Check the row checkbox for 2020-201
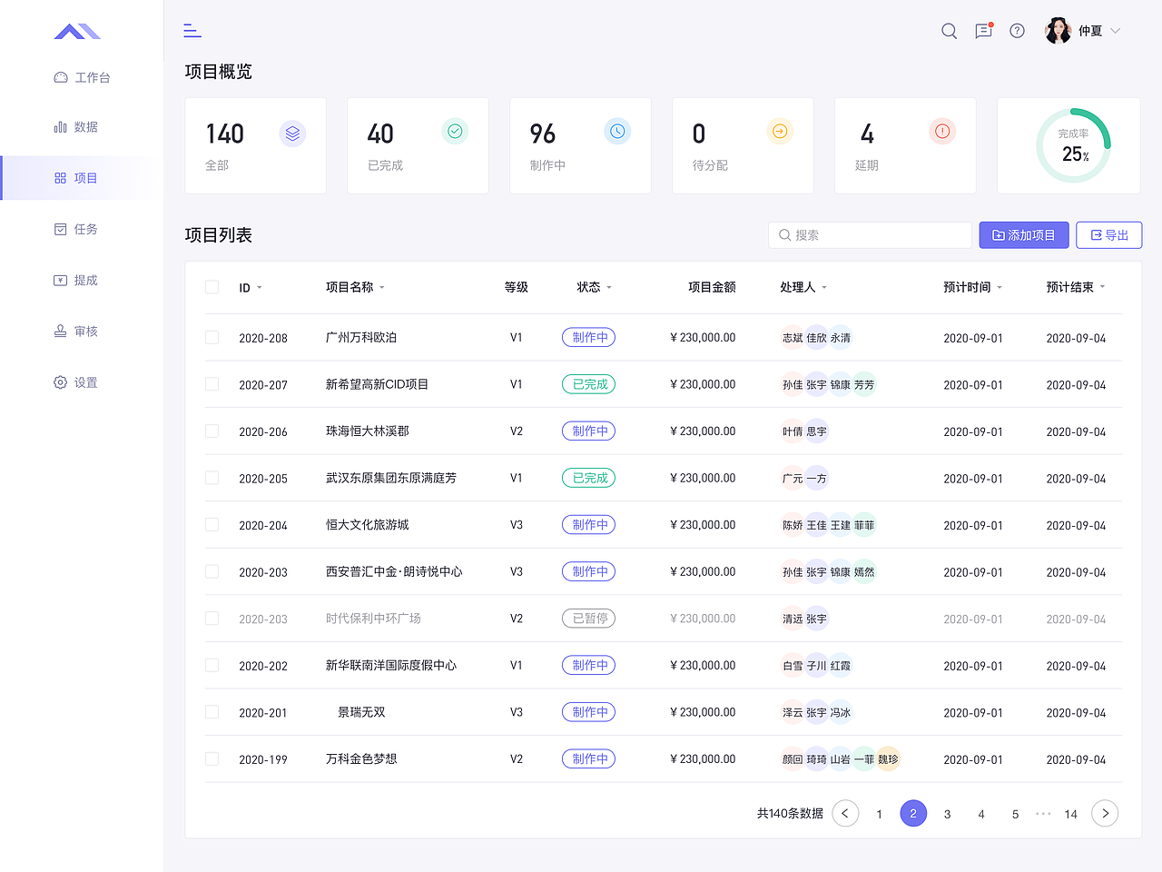 coord(212,712)
